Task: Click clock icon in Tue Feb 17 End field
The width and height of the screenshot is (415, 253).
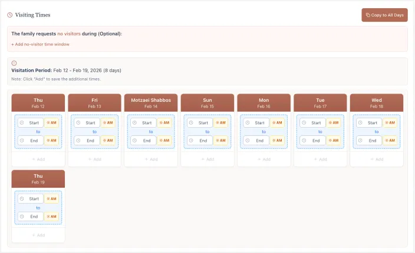Action: pos(304,141)
